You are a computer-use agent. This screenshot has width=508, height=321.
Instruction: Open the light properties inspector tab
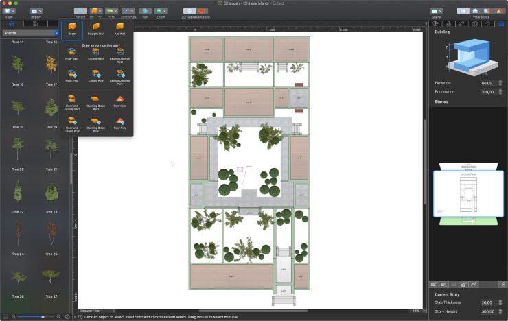pyautogui.click(x=487, y=23)
